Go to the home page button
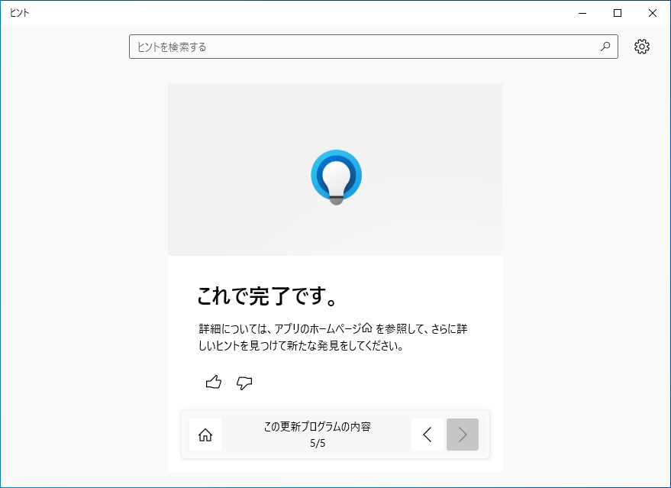This screenshot has width=671, height=488. point(205,435)
